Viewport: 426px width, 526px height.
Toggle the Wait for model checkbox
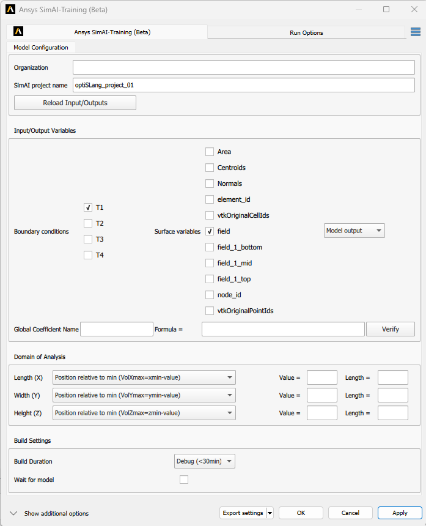coord(184,480)
